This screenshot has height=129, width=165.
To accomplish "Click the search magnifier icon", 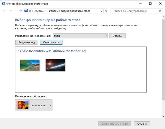I will tap(159, 11).
